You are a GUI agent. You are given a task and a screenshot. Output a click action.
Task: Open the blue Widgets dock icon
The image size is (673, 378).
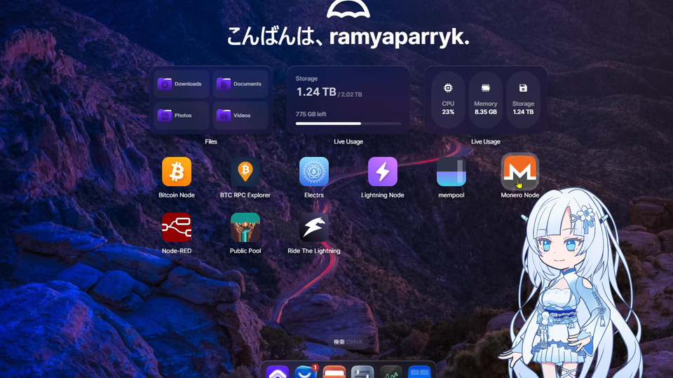[x=419, y=372]
